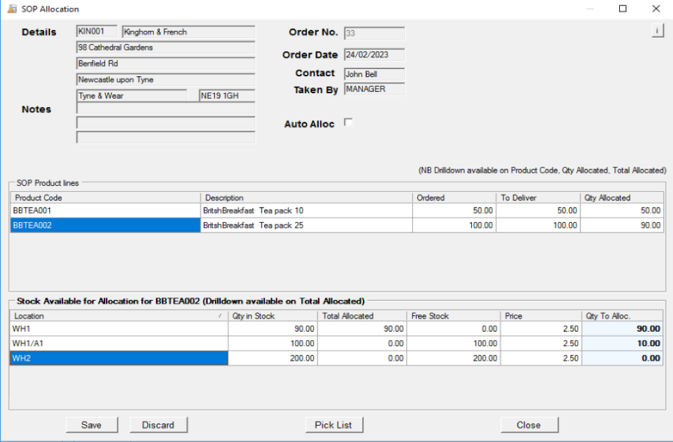Select product code BBTEA002 row
Image resolution: width=673 pixels, height=442 pixels.
click(x=105, y=225)
